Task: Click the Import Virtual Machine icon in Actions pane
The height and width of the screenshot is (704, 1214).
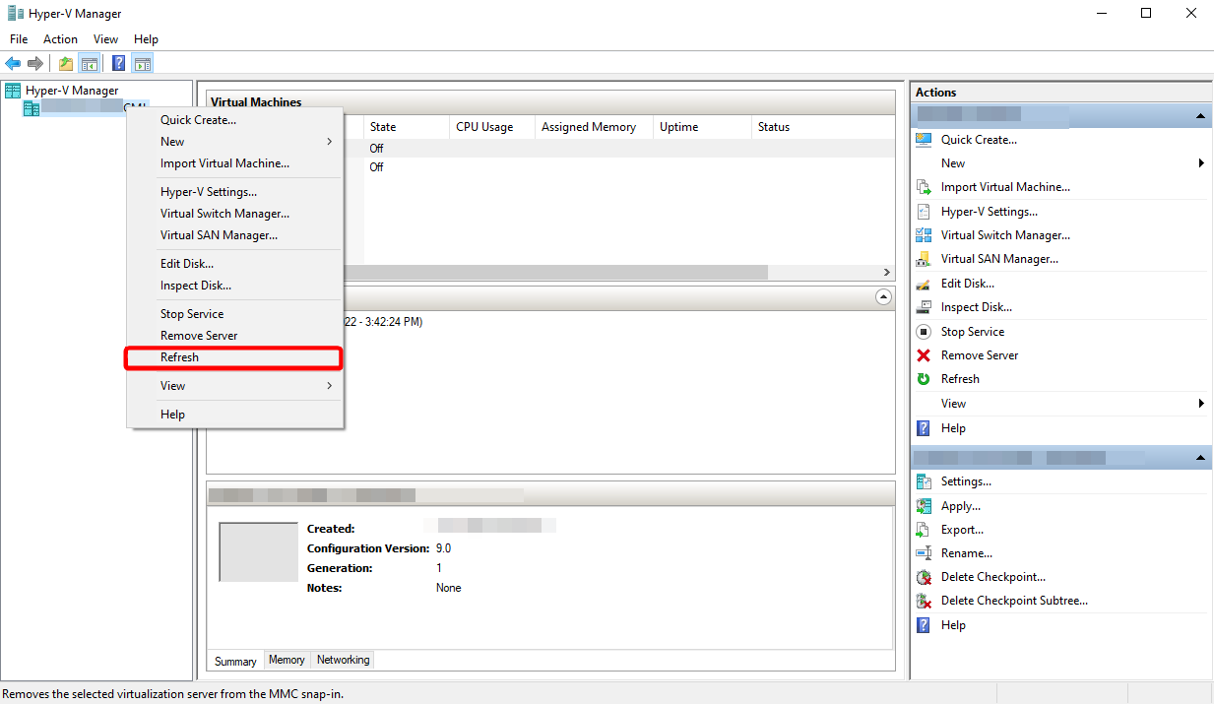Action: [924, 187]
